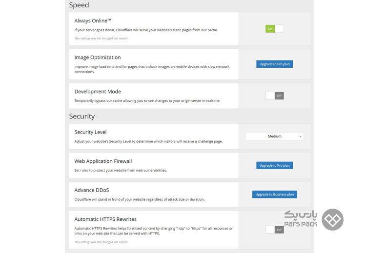This screenshot has width=366, height=253.
Task: Click the Web Application Firewall title
Action: pos(103,161)
